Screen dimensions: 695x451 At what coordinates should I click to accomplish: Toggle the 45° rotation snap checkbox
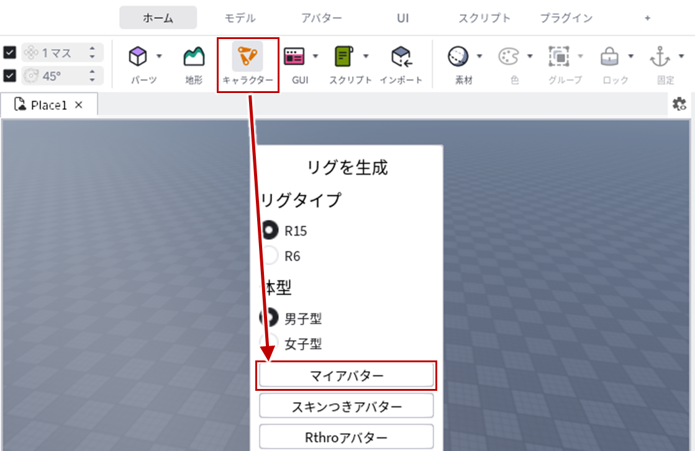coord(10,76)
